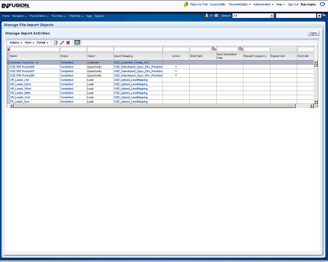Click the Edit pencil icon
The height and width of the screenshot is (262, 328).
(x=62, y=42)
